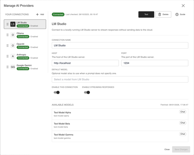Click the question mark Guide icon
194x155 pixels.
click(177, 15)
